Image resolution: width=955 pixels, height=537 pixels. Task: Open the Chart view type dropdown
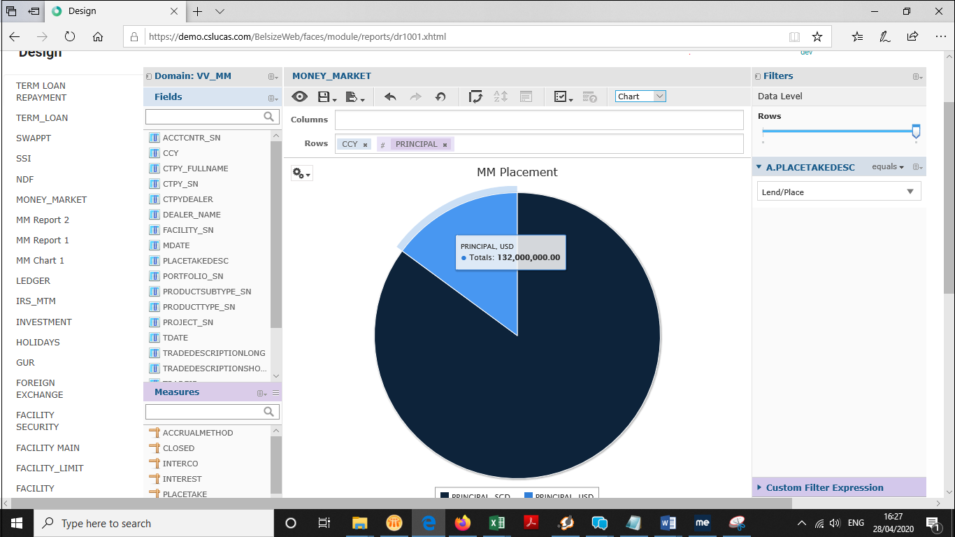641,96
